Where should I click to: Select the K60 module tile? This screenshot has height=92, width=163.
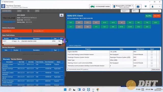pos(147,27)
